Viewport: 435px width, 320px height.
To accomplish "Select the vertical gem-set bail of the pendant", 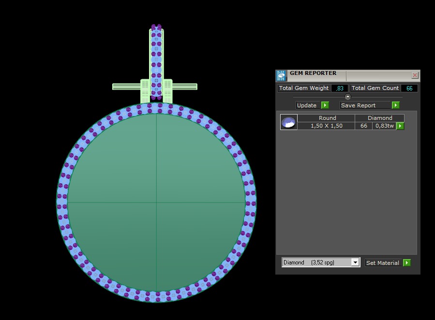I will coord(156,62).
